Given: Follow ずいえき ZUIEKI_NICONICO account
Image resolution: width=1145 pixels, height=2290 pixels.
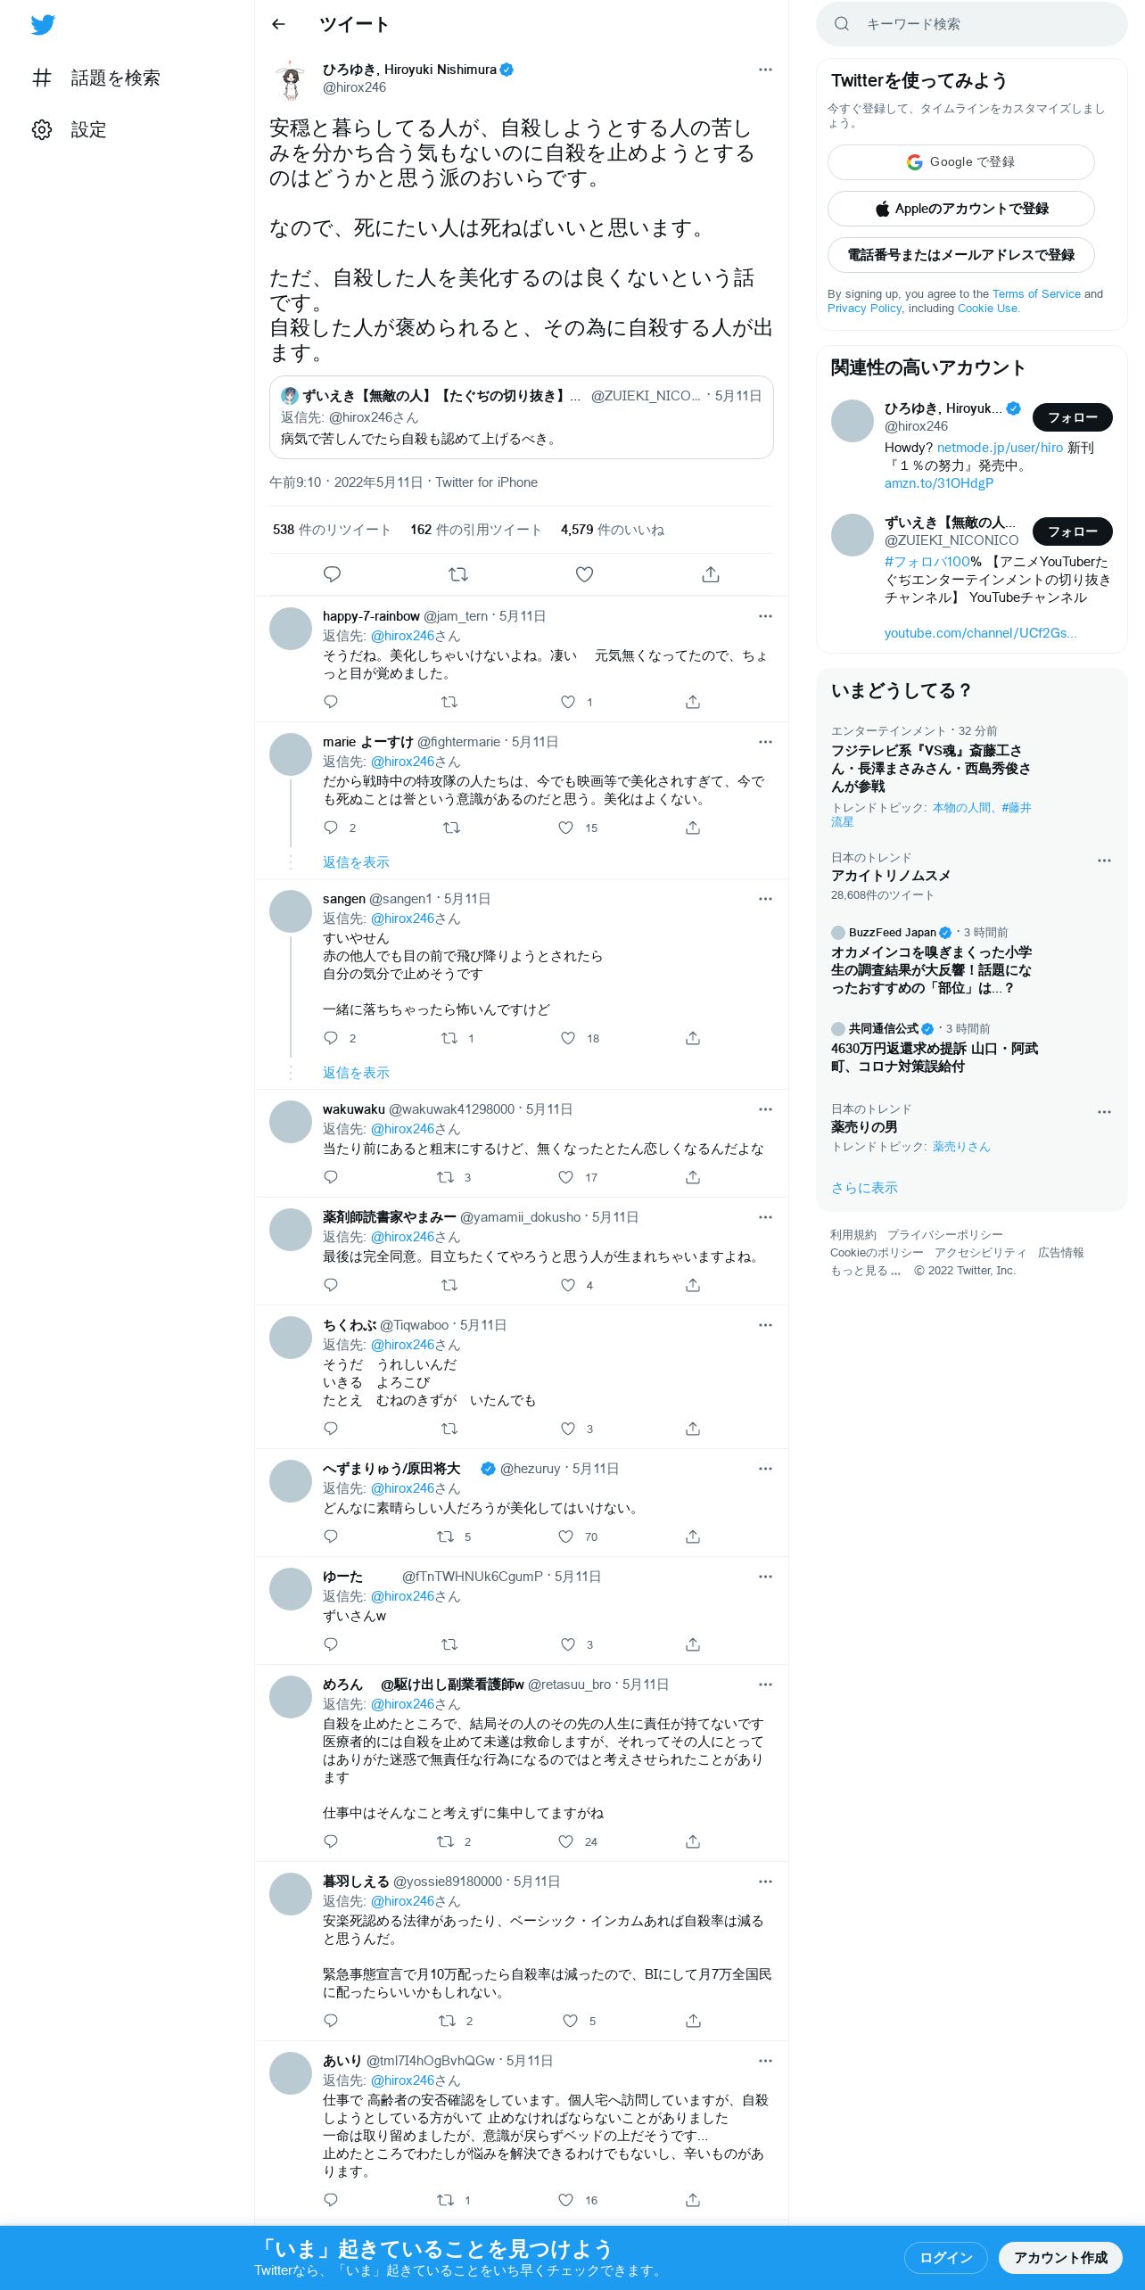Looking at the screenshot, I should [x=1072, y=531].
